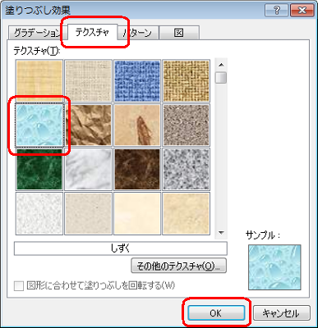This screenshot has height=328, width=318.
Task: Choose the brown woven mat texture
Action: click(x=186, y=81)
